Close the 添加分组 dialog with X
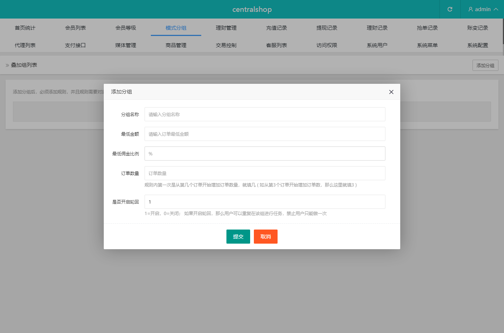 [x=391, y=92]
